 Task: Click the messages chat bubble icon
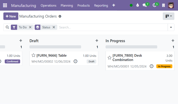tap(145, 5)
